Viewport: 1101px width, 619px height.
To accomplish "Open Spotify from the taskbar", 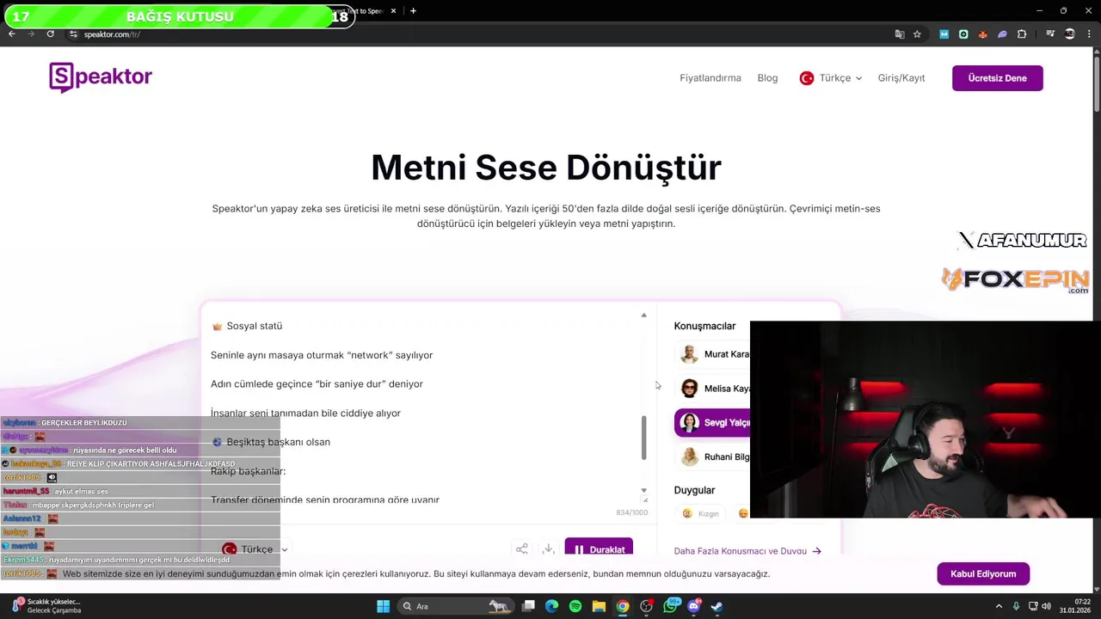I will [x=575, y=606].
